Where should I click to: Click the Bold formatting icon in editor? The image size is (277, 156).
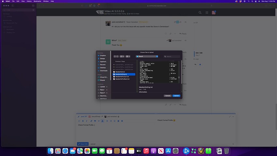coord(83,121)
